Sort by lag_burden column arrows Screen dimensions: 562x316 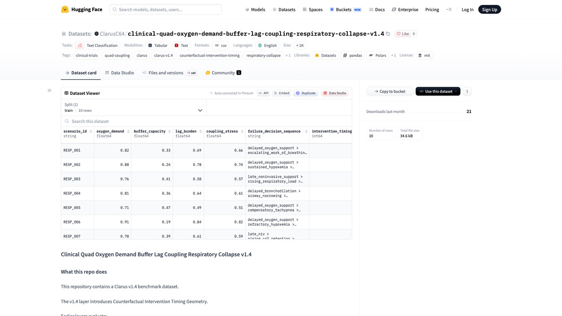point(201,131)
